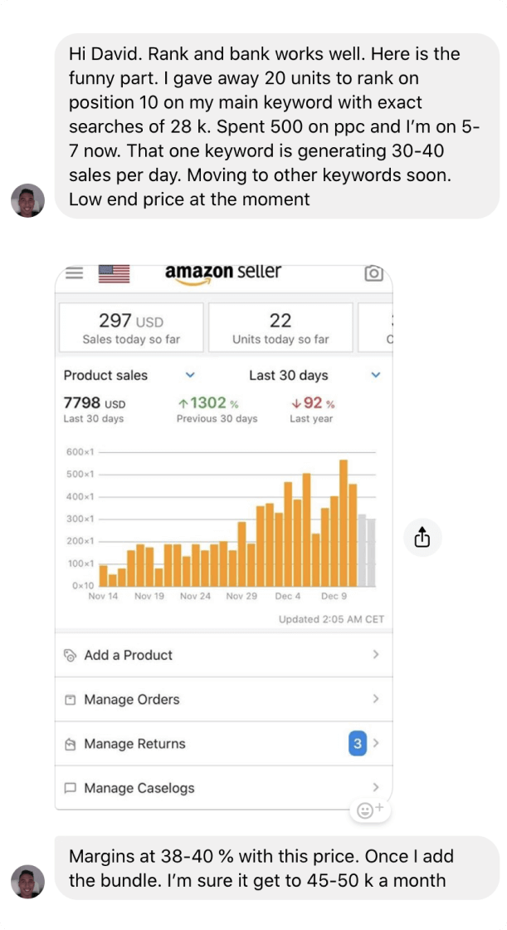
Task: Tap the Units today so far card
Action: 280,327
